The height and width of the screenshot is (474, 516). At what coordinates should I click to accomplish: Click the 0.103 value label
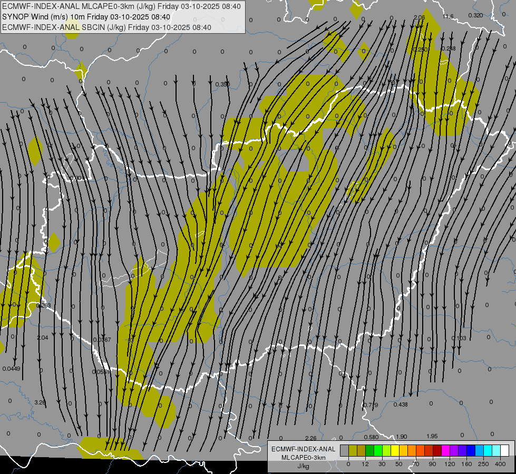459,338
